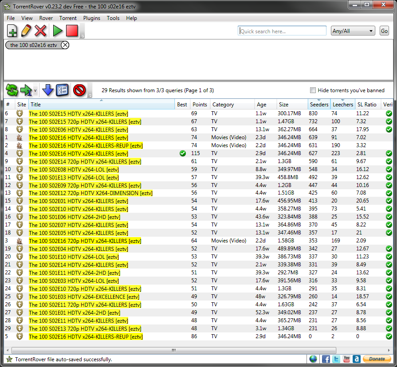This screenshot has height=367, width=397.
Task: Click the Quick search input field
Action: click(x=283, y=31)
